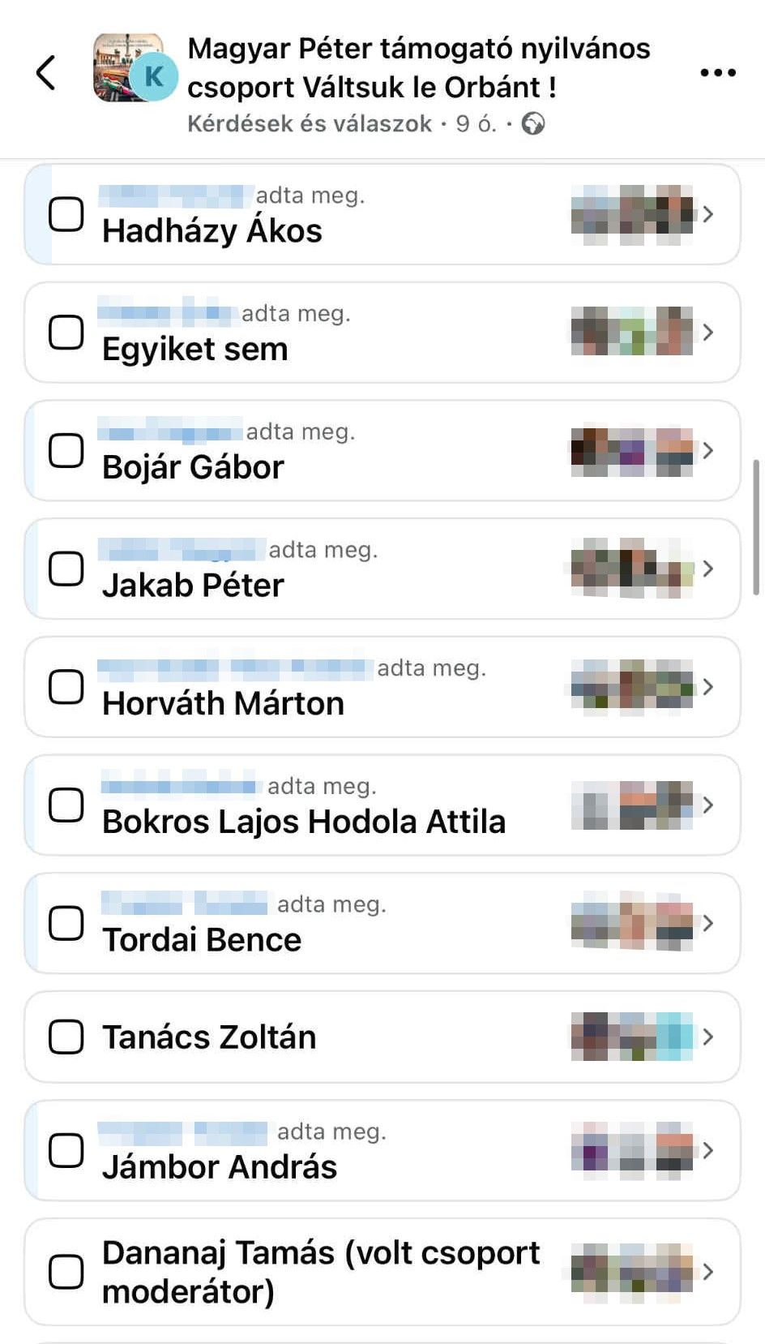
Task: Open voter avatars beside Bojár Gábor
Action: coord(632,451)
